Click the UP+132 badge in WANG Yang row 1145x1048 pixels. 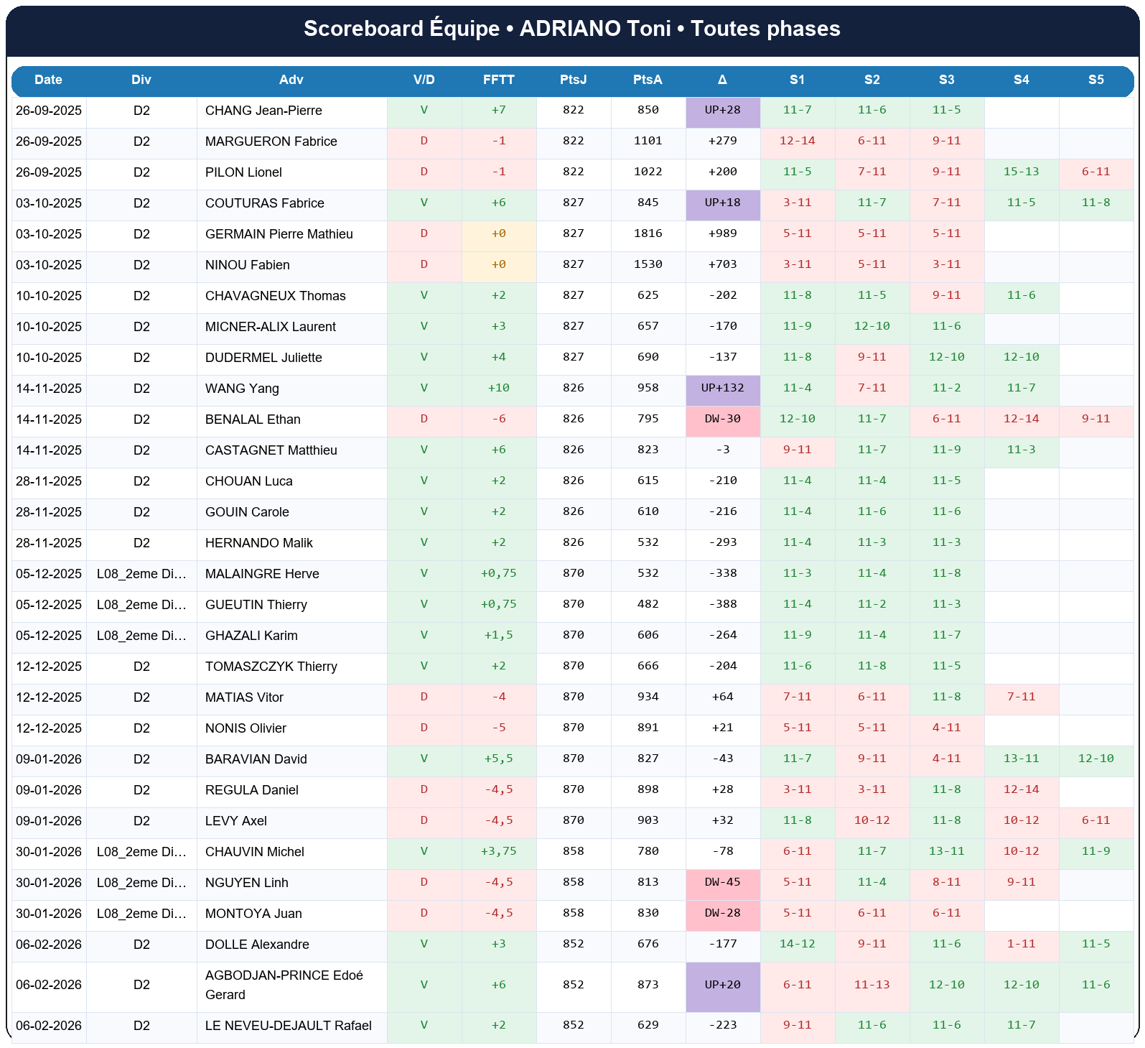[723, 388]
